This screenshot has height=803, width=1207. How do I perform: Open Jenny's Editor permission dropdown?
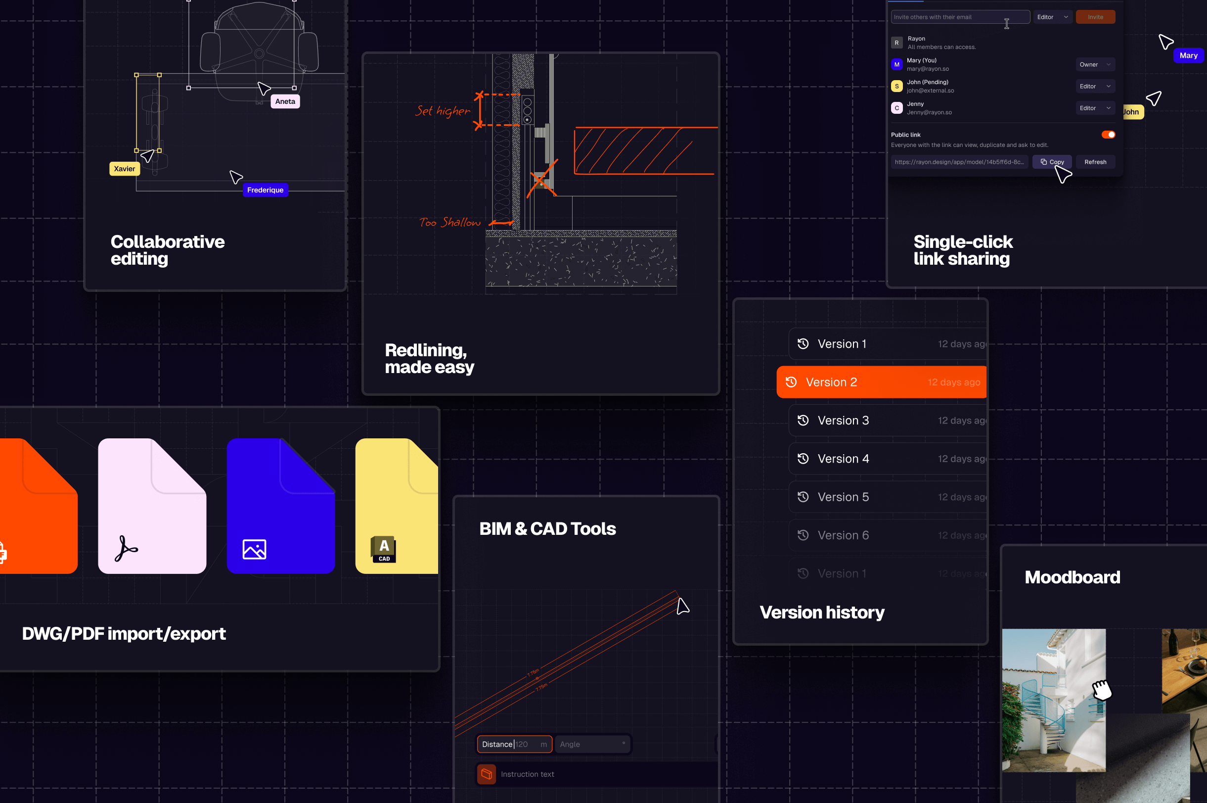tap(1094, 108)
